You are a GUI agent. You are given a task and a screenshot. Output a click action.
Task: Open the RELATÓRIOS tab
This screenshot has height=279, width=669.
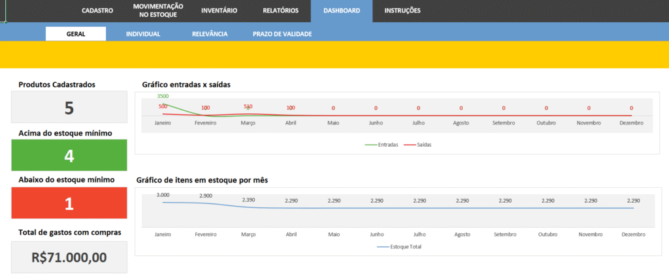tap(280, 10)
